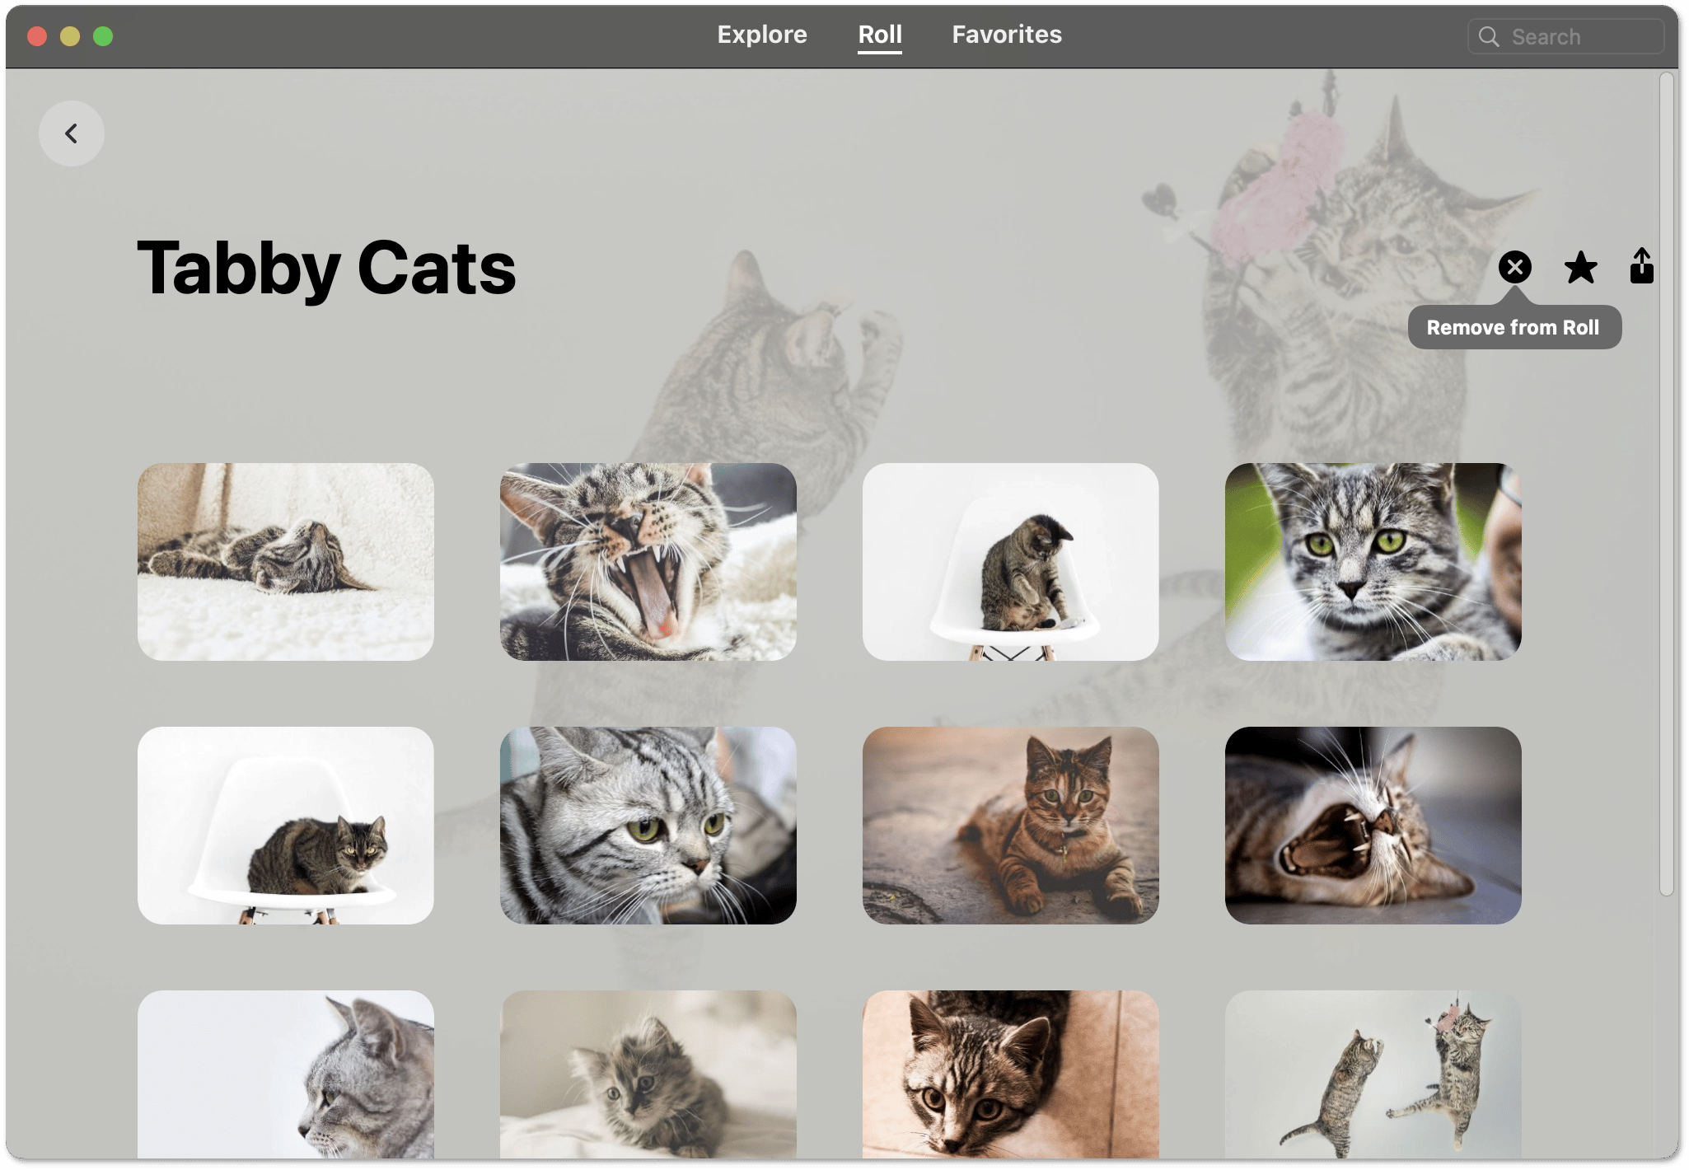Go back using the chevron button
Viewport: 1689px width, 1170px height.
[x=72, y=133]
